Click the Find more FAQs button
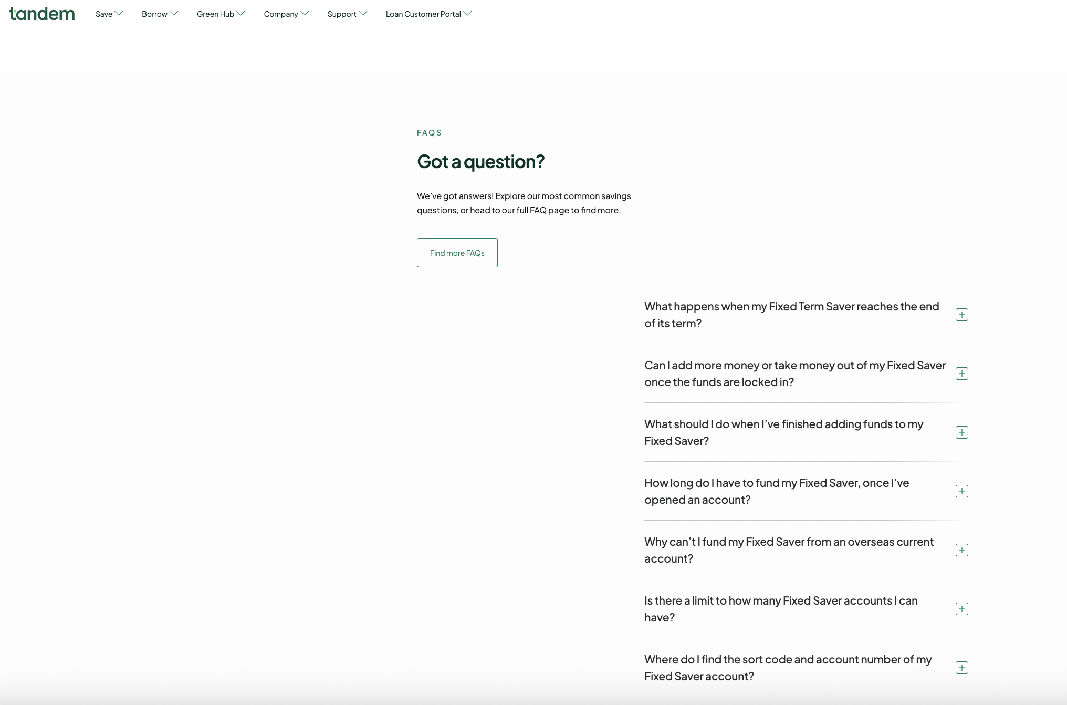 457,253
